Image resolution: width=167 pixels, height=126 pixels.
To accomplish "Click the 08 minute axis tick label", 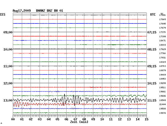I will [x=84, y=119].
